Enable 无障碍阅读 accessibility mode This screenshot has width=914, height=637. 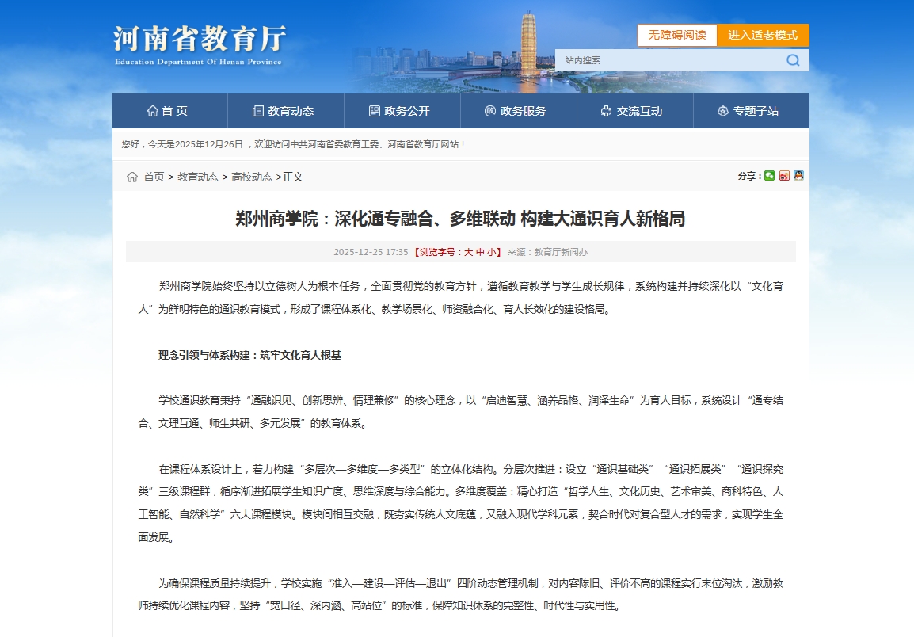coord(677,36)
